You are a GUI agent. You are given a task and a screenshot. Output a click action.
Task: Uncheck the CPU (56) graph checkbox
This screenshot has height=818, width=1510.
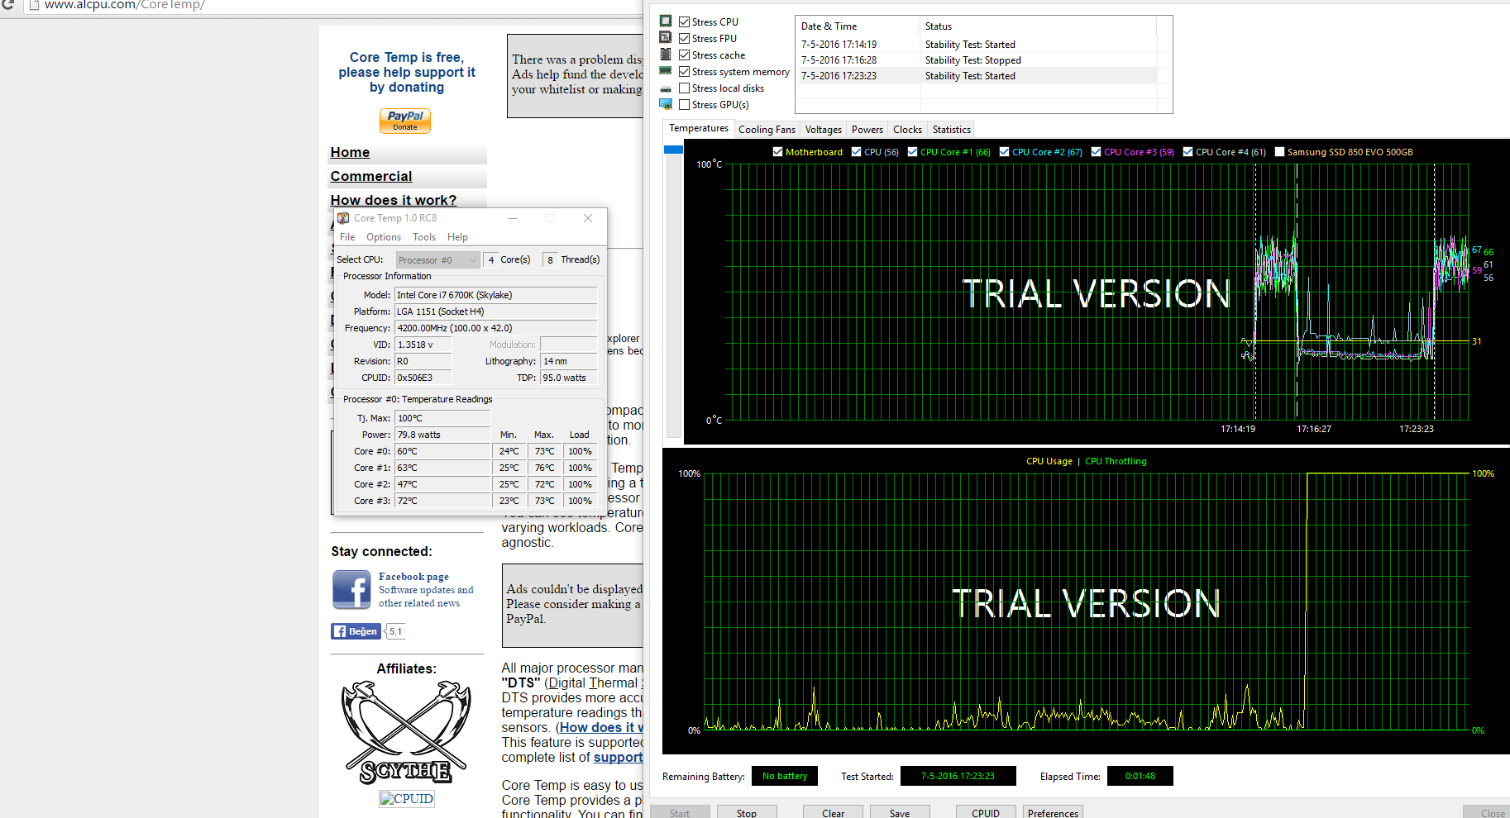(x=856, y=152)
